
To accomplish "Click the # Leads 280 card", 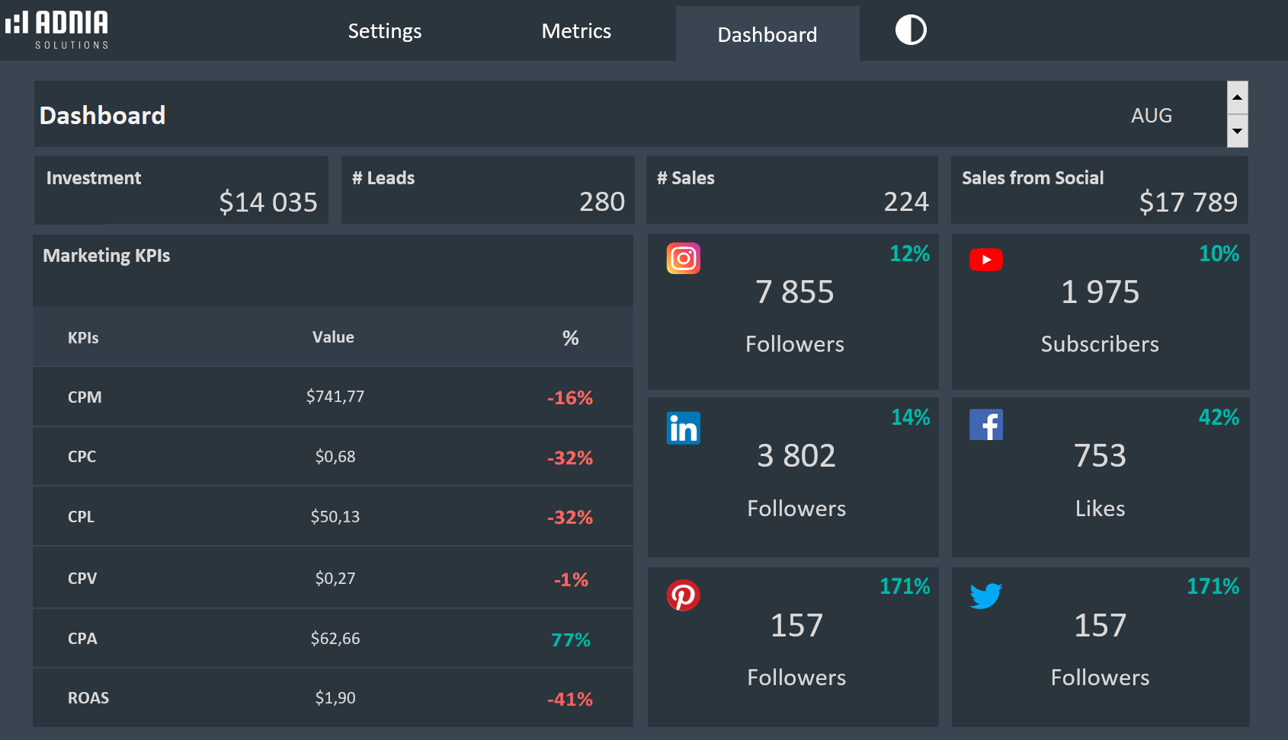I will coord(488,190).
